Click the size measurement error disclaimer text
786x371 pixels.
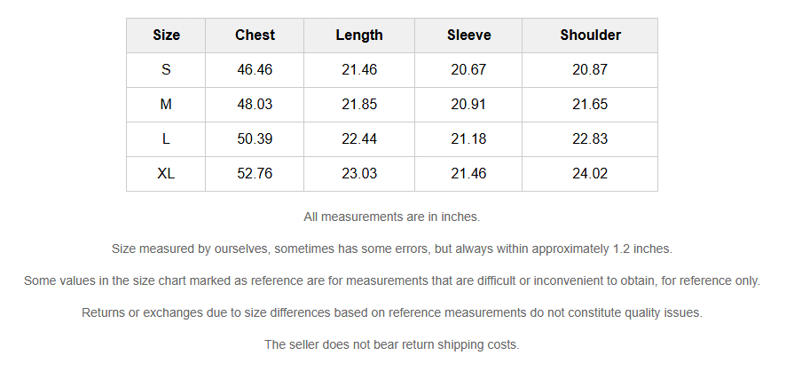pyautogui.click(x=391, y=249)
